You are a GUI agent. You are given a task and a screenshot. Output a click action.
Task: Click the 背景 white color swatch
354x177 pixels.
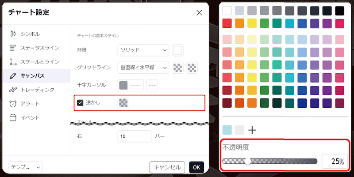178,50
